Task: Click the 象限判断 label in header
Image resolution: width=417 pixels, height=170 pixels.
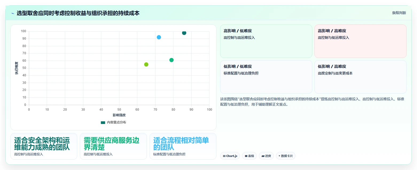Action: (x=399, y=13)
